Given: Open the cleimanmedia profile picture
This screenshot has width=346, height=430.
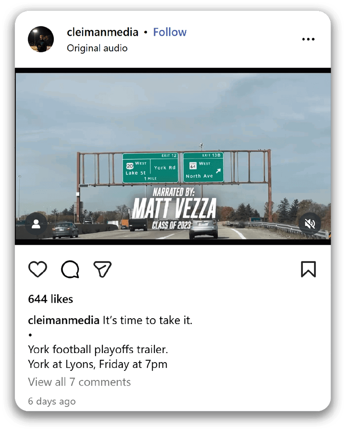Looking at the screenshot, I should click(x=41, y=39).
